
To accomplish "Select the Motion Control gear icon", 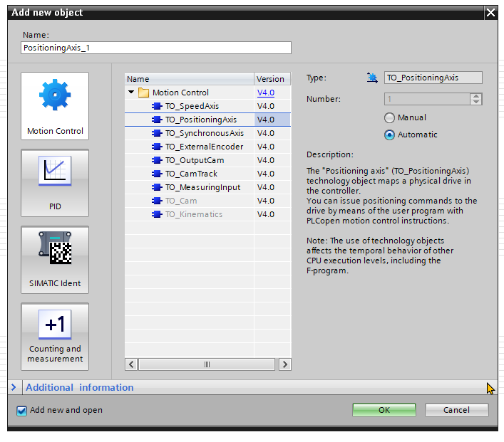I will 55,95.
